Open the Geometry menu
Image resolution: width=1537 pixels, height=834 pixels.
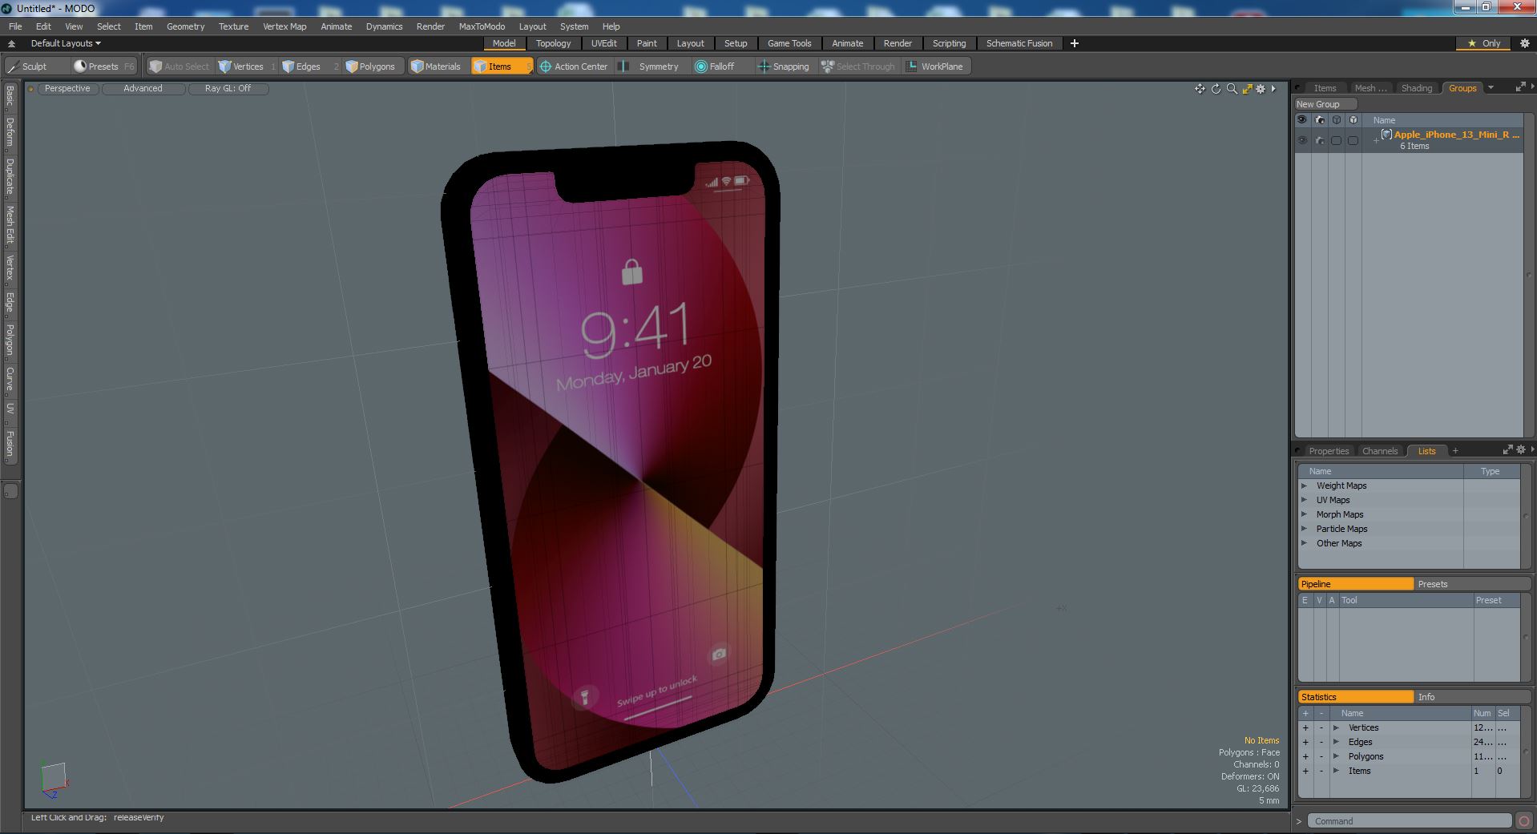pos(185,26)
